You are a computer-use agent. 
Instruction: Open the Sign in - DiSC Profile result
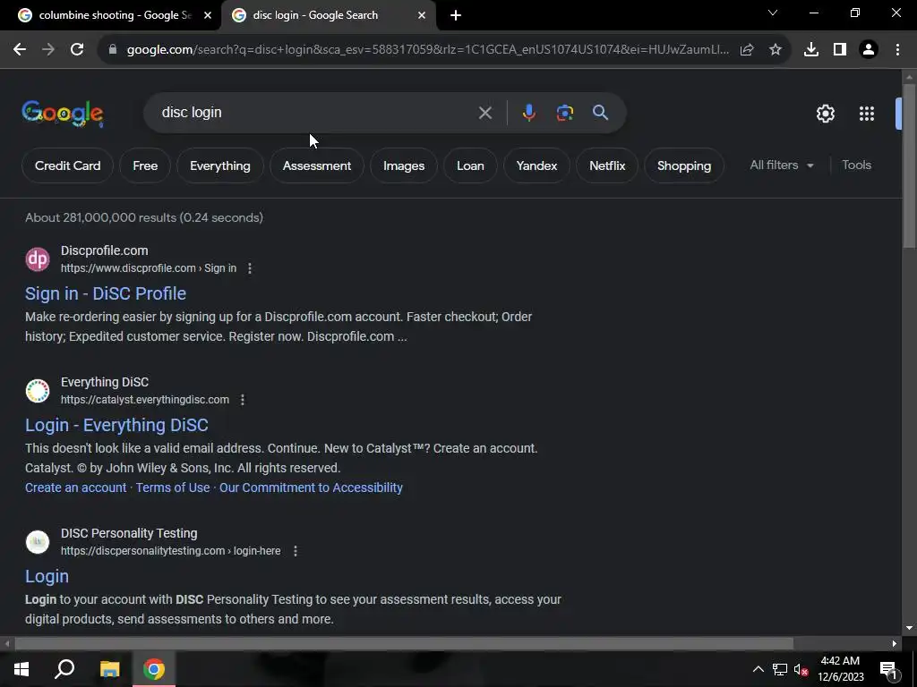pyautogui.click(x=106, y=293)
